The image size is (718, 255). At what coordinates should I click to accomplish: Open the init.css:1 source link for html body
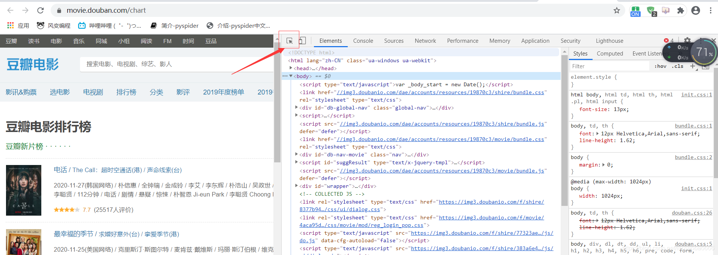(x=697, y=94)
